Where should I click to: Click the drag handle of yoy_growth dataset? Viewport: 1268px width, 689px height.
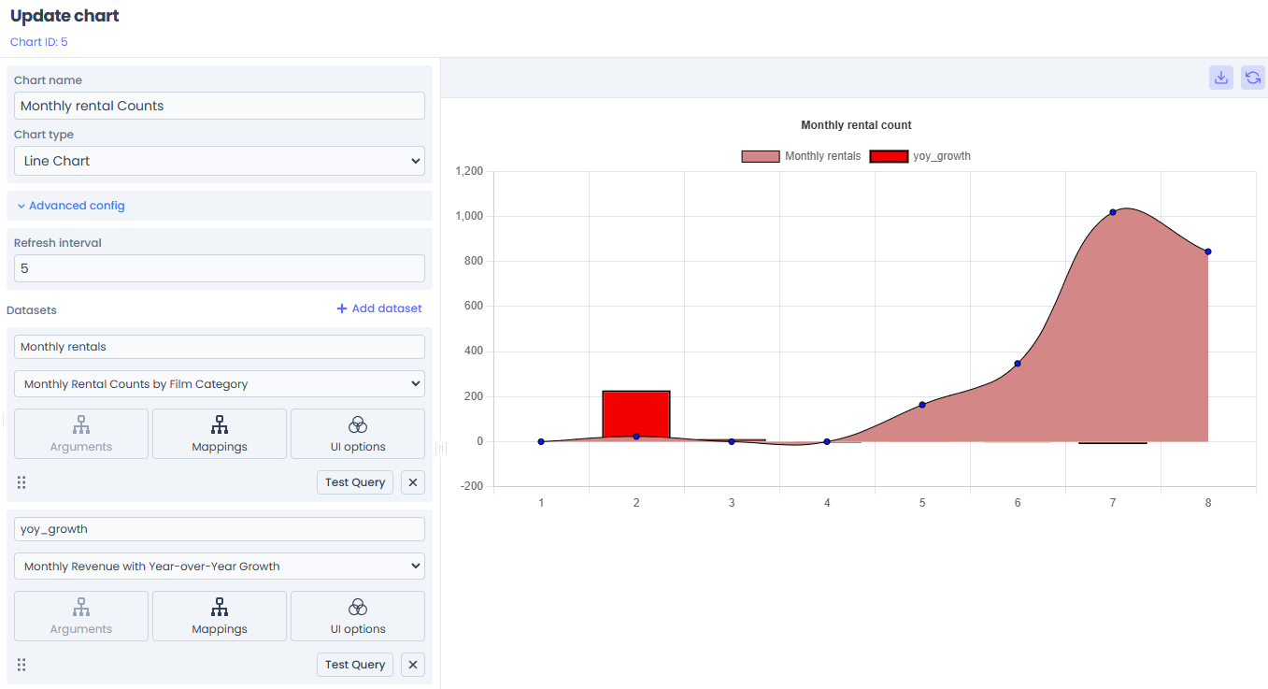coord(21,665)
